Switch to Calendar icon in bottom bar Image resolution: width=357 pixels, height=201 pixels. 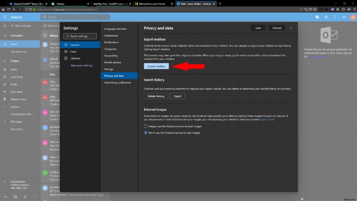point(15,197)
